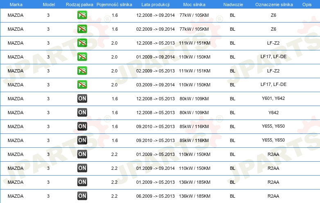320x203 pixels.
Task: Click LF-Z2 in the 12.2008 row
Action: click(273, 43)
